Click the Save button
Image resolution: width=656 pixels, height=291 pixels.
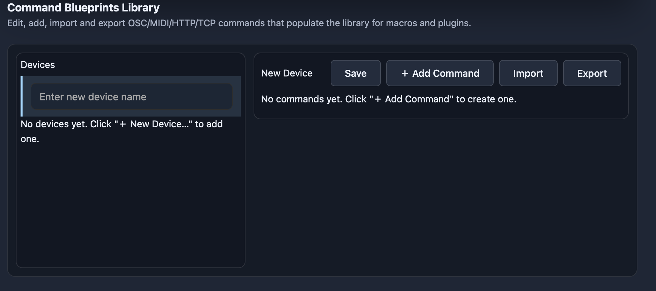pos(356,73)
